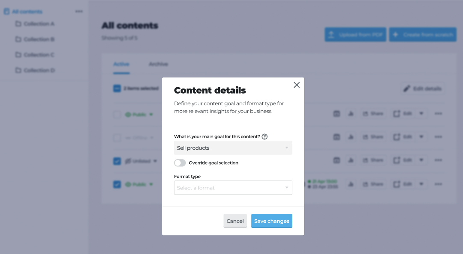Open first row's three-dot more menu

coord(438,114)
